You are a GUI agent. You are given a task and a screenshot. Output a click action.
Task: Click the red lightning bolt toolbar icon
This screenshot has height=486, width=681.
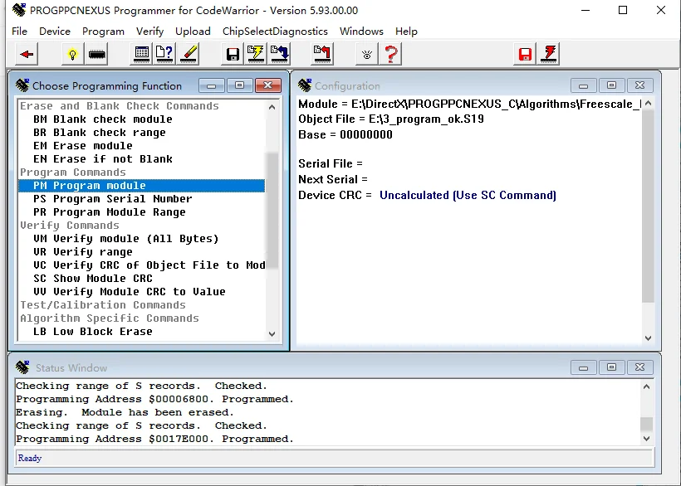548,55
